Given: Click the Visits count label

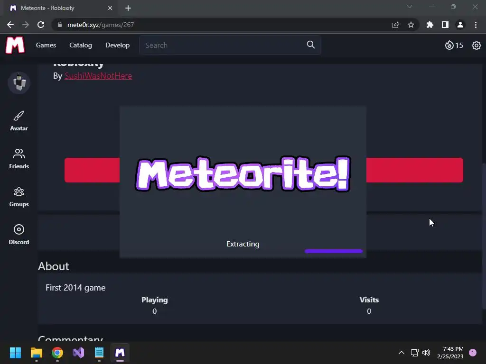Looking at the screenshot, I should pyautogui.click(x=369, y=300).
